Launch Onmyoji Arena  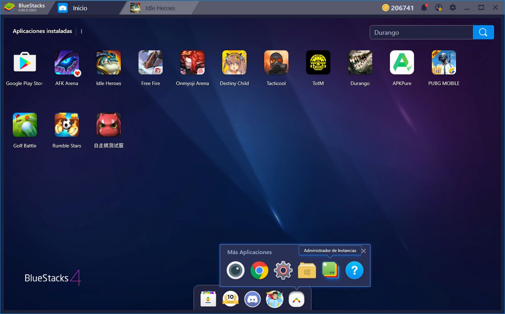point(192,62)
